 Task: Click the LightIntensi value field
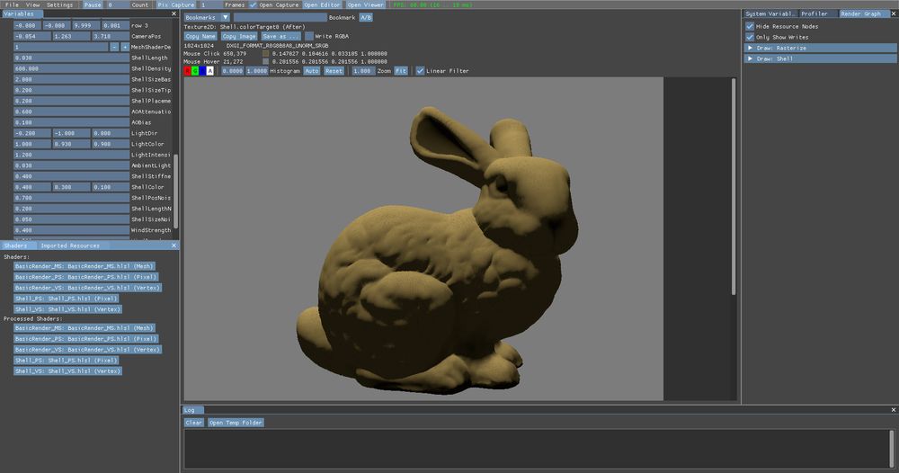[x=71, y=155]
